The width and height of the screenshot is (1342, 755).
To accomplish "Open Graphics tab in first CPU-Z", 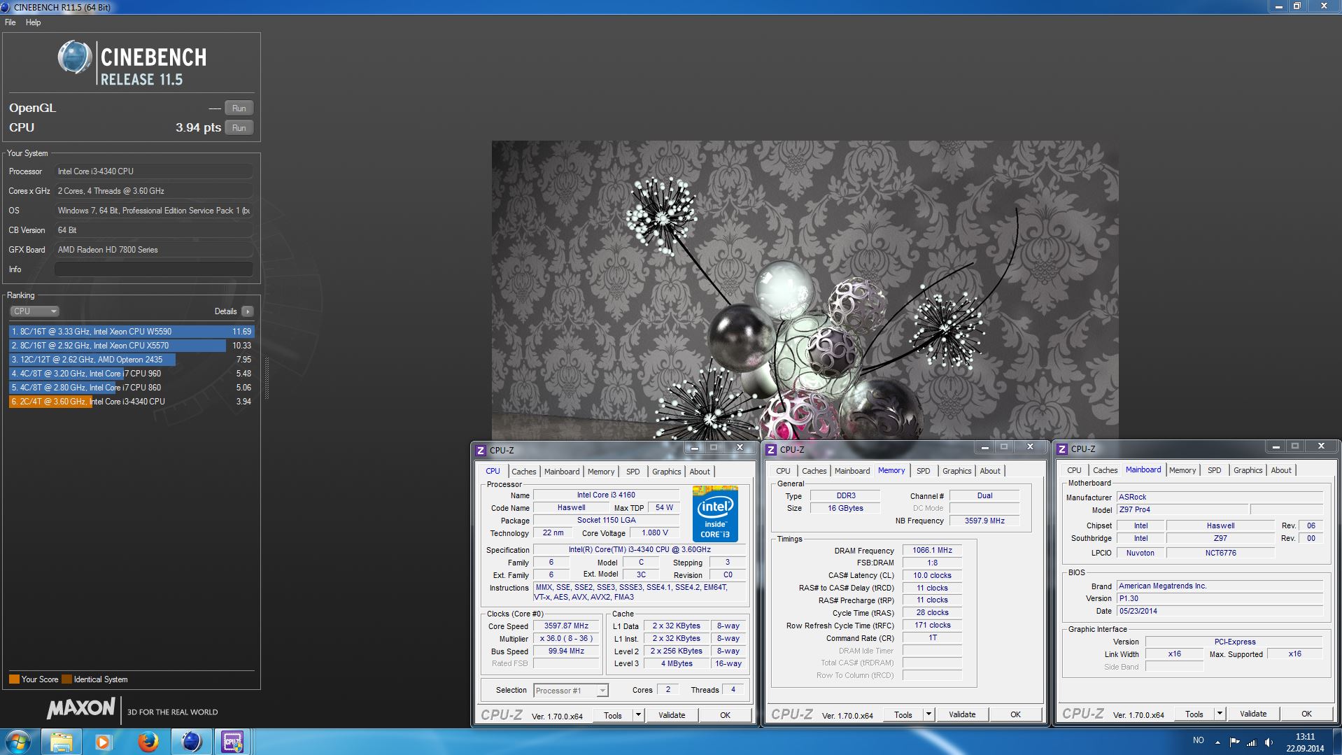I will click(x=666, y=472).
